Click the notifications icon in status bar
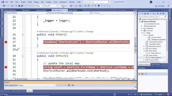Viewport: 172px width, 96px height. 169,94
